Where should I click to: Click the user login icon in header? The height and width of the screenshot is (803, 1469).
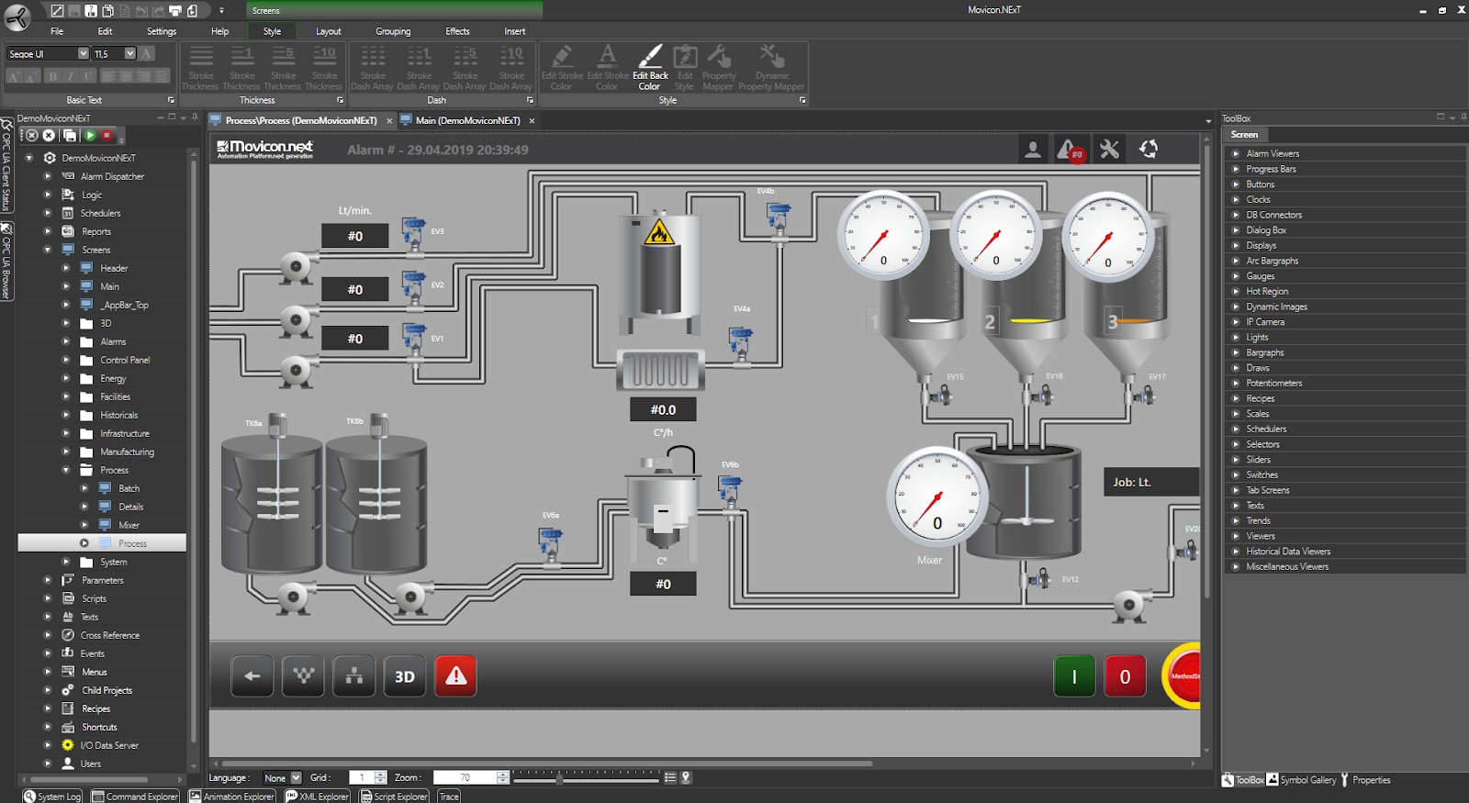tap(1033, 150)
